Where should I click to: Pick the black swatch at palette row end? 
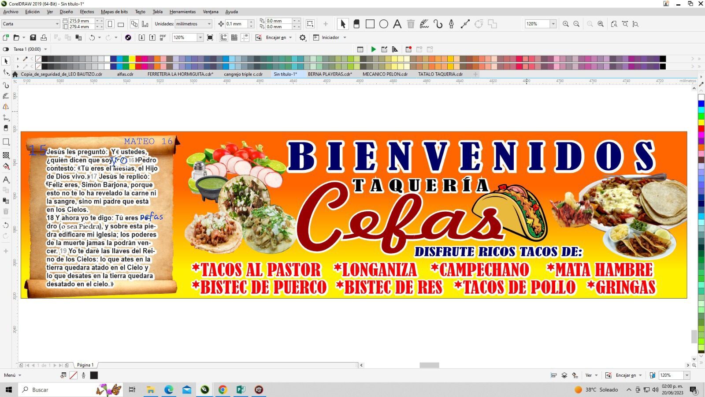point(662,59)
